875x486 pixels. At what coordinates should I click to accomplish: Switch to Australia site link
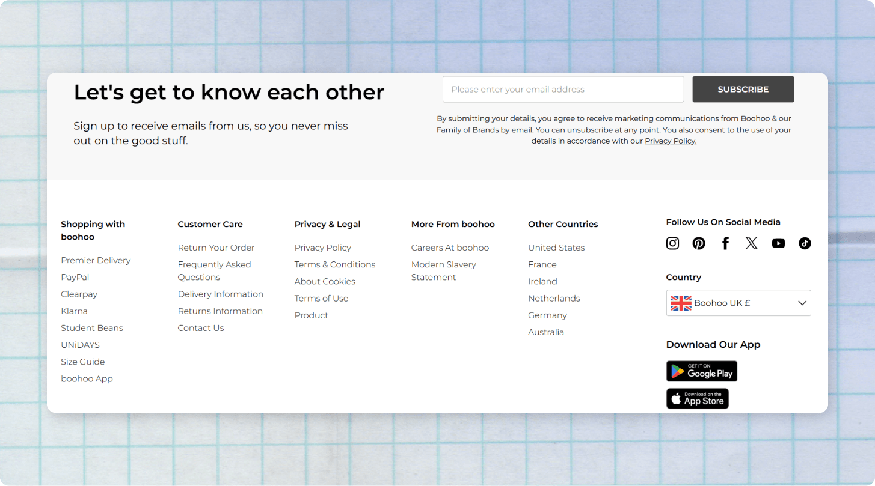[546, 332]
